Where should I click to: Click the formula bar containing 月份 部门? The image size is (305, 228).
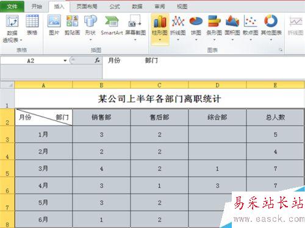coord(203,67)
